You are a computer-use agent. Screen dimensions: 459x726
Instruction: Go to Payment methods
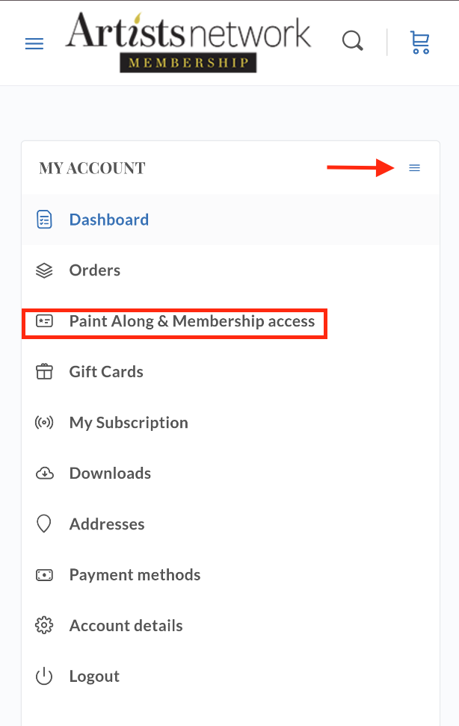(x=135, y=574)
